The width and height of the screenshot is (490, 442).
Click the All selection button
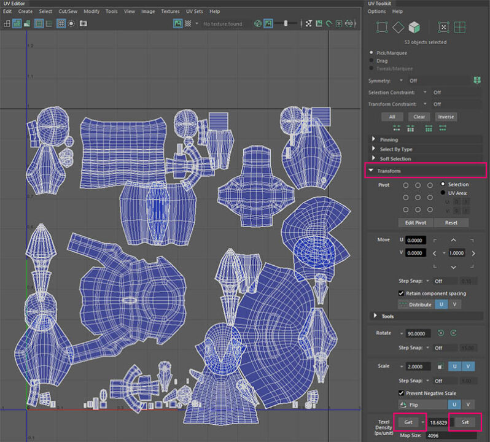[392, 117]
